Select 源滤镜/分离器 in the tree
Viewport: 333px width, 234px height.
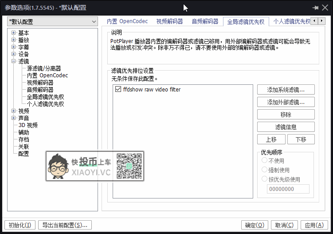click(x=44, y=68)
